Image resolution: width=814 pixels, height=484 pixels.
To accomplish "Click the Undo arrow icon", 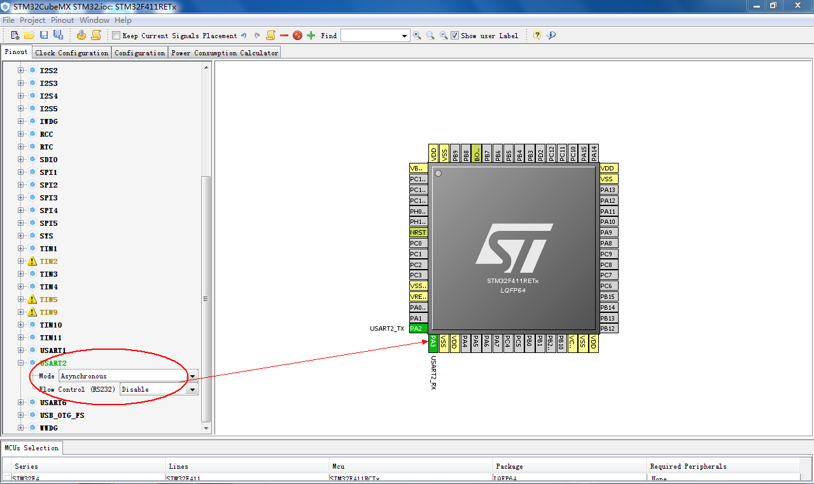I will (244, 36).
